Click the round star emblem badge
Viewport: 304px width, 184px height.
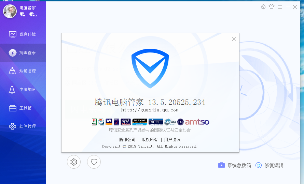pyautogui.click(x=180, y=122)
